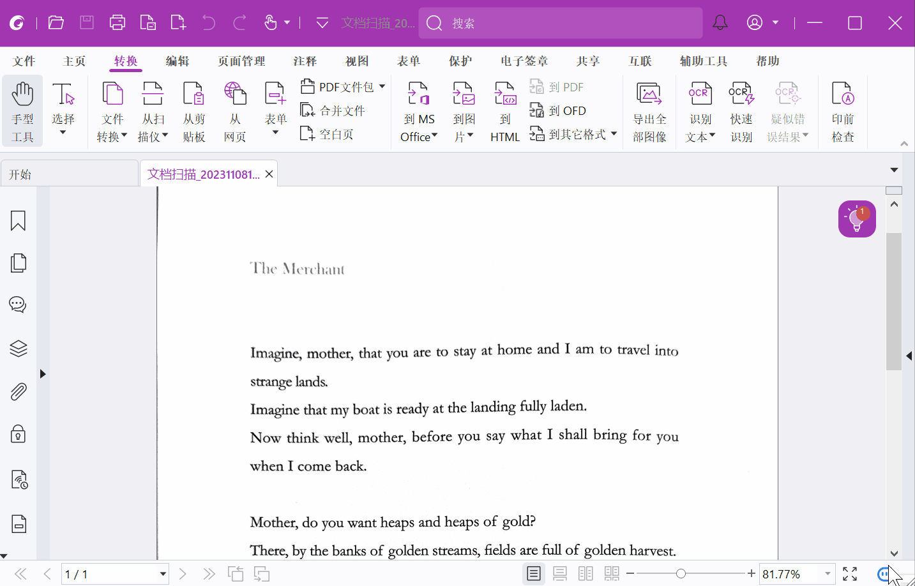Image resolution: width=915 pixels, height=586 pixels.
Task: Open the 文件 menu
Action: [24, 61]
